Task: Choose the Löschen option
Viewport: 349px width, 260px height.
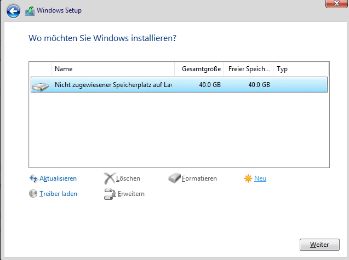Action: tap(128, 178)
